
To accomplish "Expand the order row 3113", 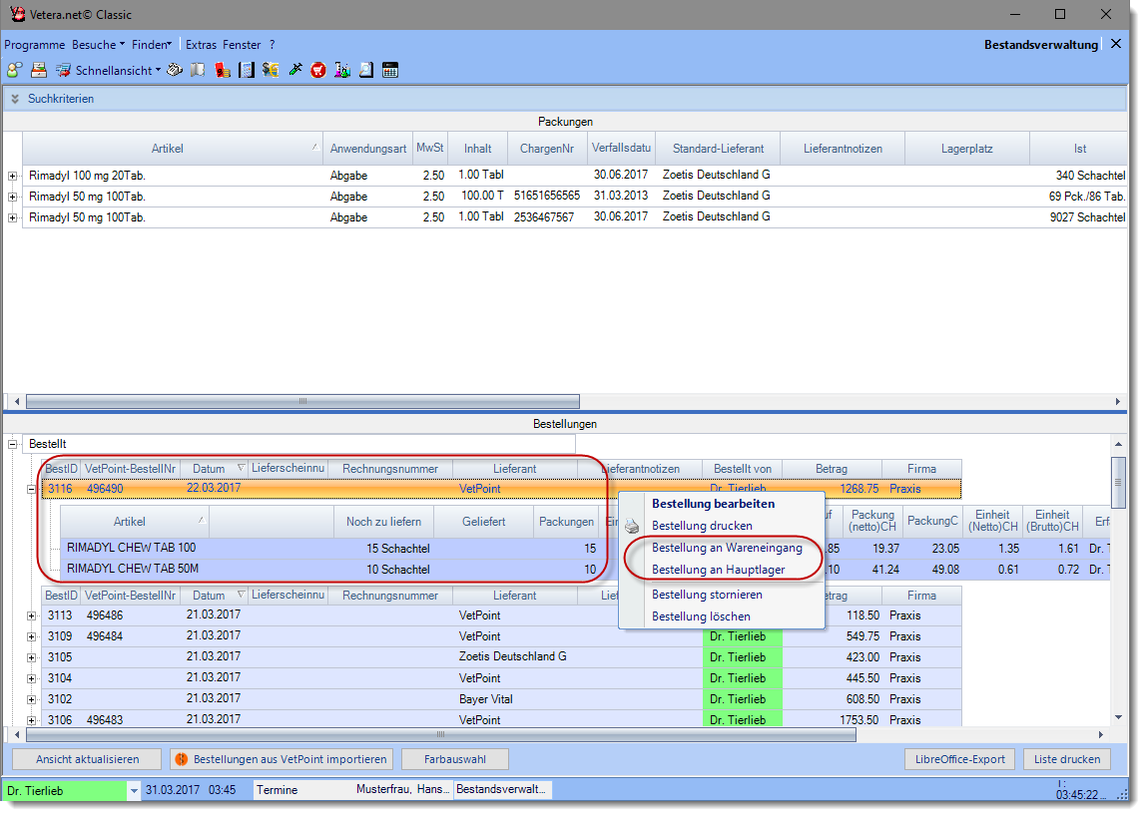I will [32, 615].
